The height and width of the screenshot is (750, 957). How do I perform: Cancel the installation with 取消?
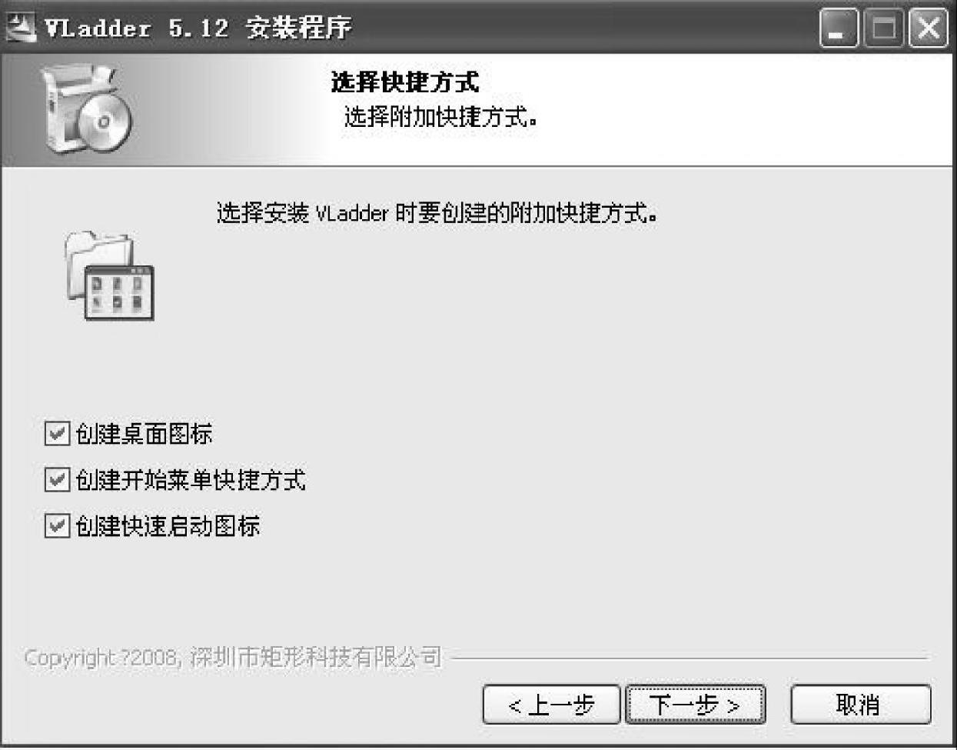[x=860, y=705]
